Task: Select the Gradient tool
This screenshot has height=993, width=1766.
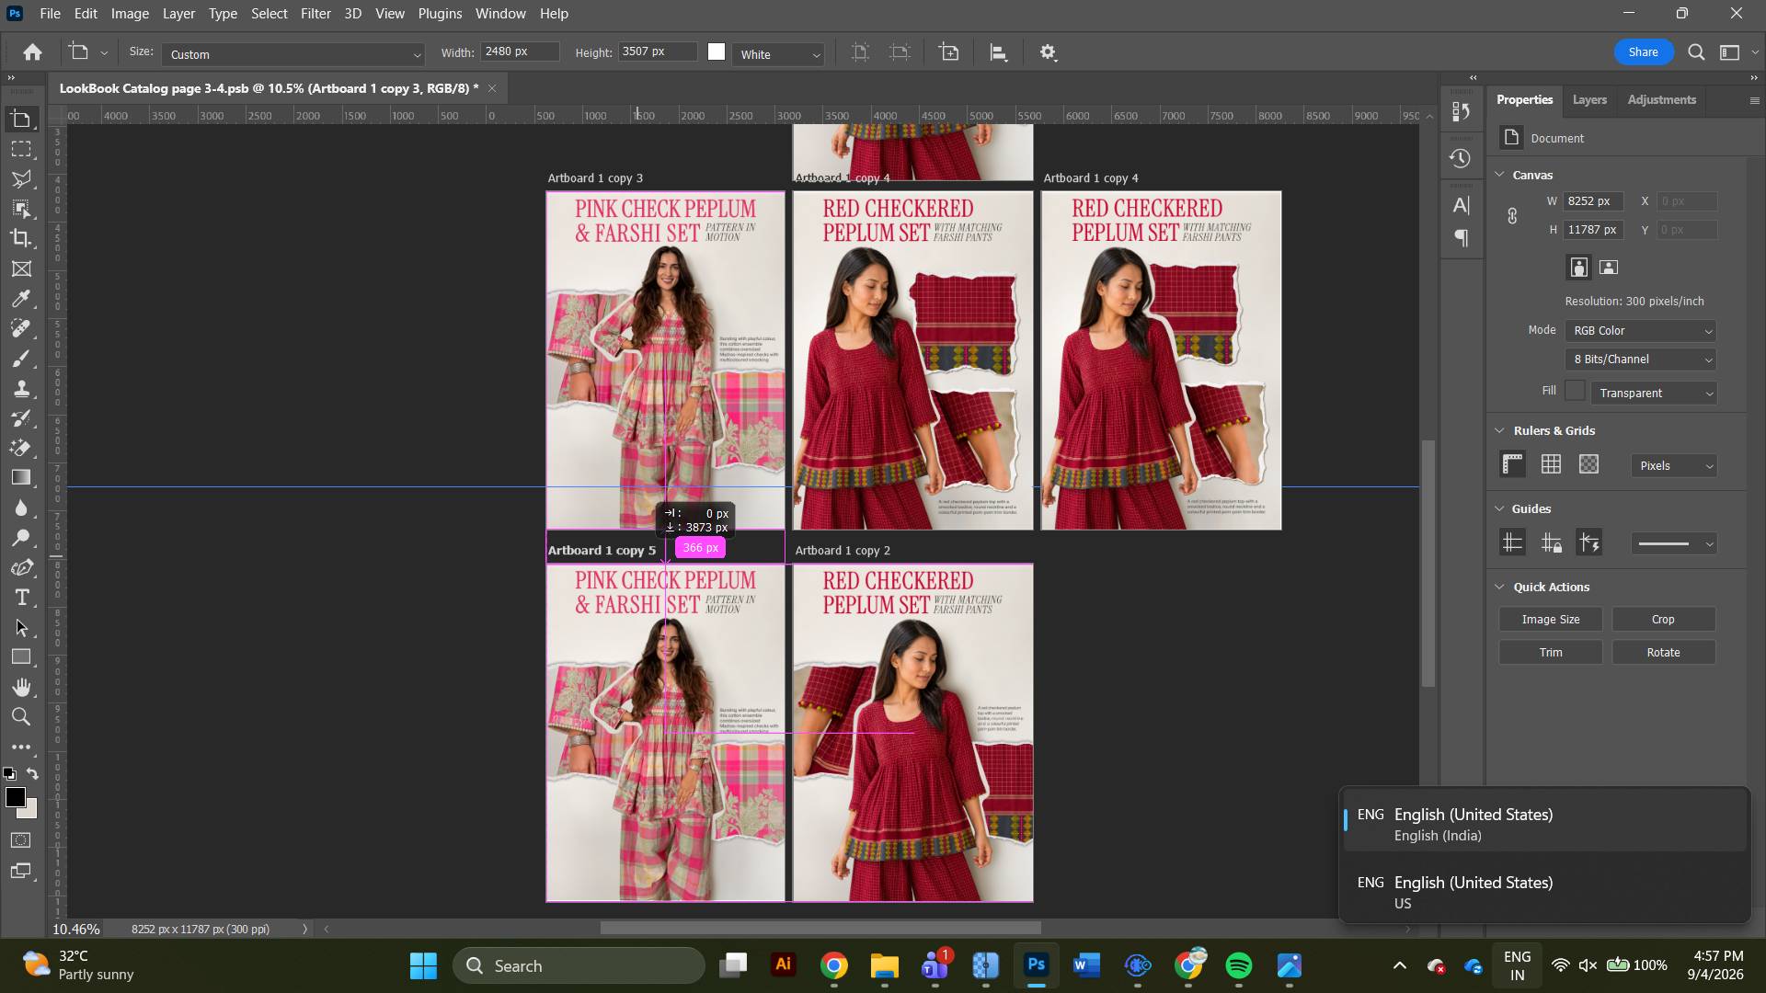Action: [x=21, y=478]
